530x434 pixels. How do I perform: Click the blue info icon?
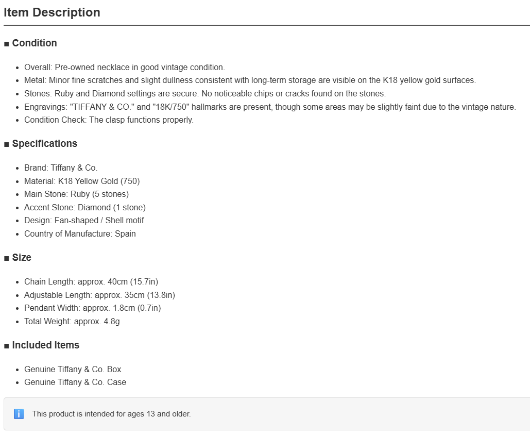click(x=19, y=414)
